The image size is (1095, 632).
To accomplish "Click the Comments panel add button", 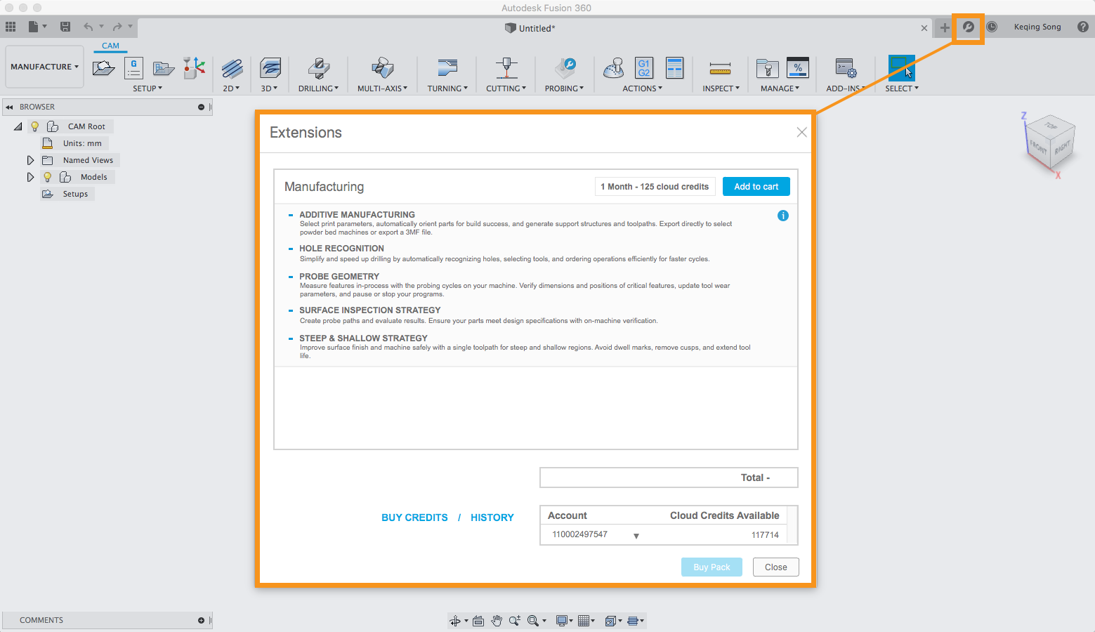I will click(201, 621).
